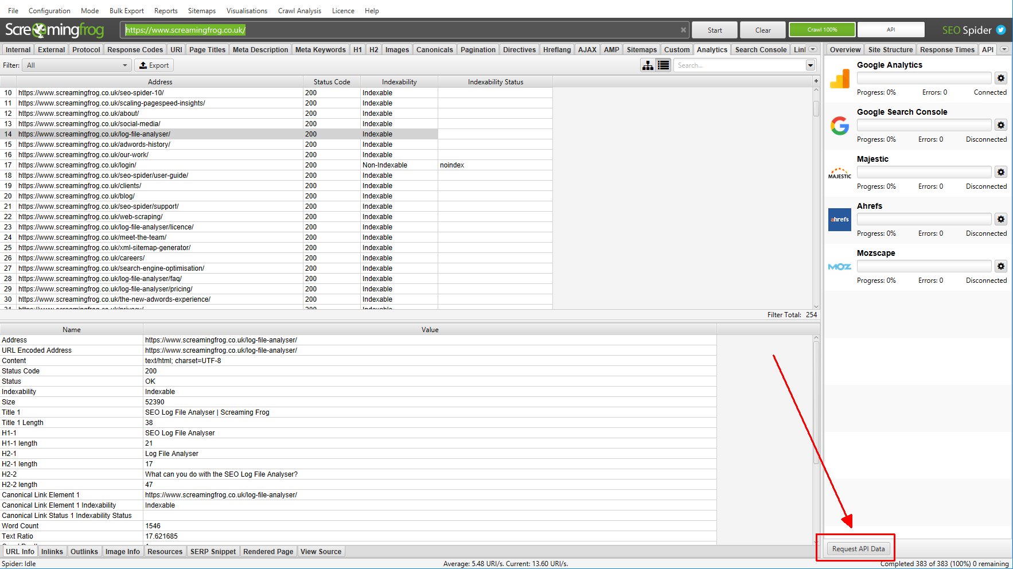Open the Licence menu
1013x569 pixels.
tap(343, 10)
